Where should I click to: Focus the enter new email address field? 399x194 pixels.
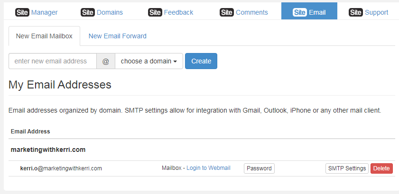tap(53, 61)
